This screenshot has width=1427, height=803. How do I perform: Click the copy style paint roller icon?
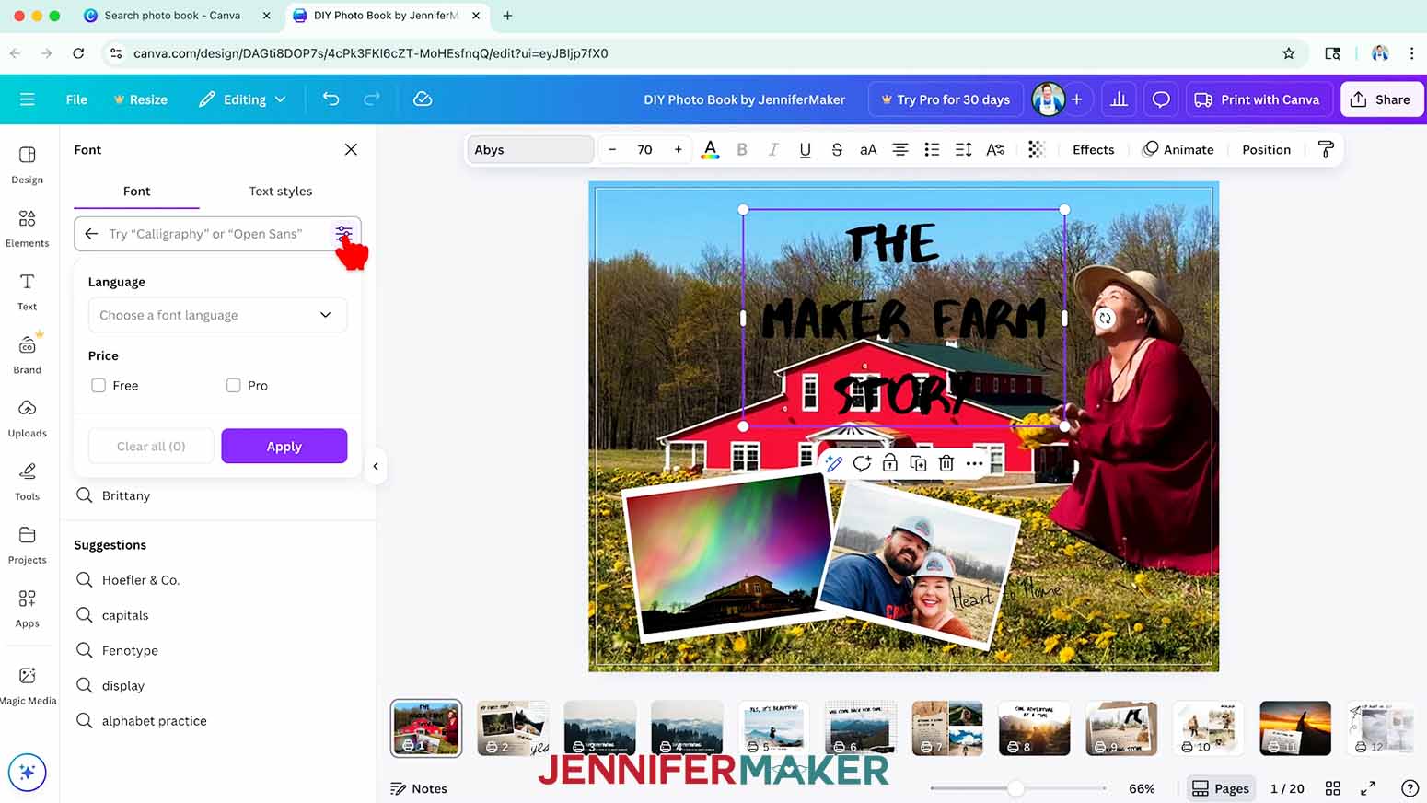[x=1326, y=149]
